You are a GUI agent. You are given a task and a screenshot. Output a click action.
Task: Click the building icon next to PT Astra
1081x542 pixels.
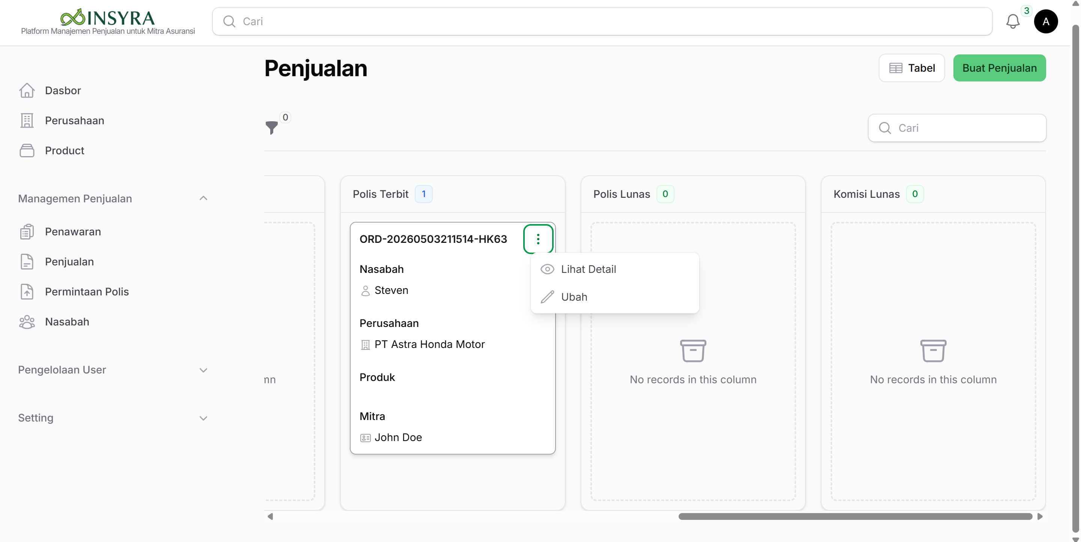[366, 345]
